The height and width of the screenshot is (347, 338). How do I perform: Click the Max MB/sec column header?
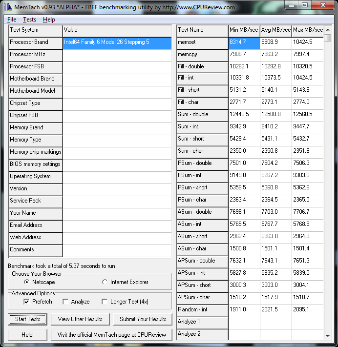(x=308, y=31)
